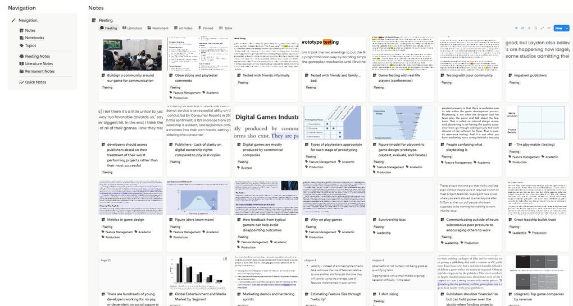Switch to the Permanent view tab
The height and width of the screenshot is (306, 573).
coord(157,28)
